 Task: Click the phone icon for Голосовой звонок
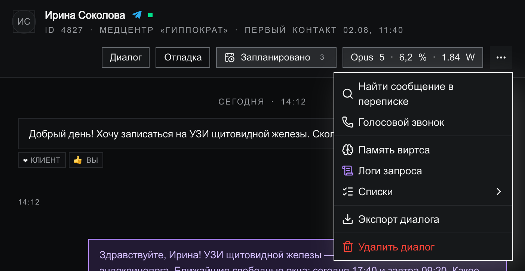(348, 122)
